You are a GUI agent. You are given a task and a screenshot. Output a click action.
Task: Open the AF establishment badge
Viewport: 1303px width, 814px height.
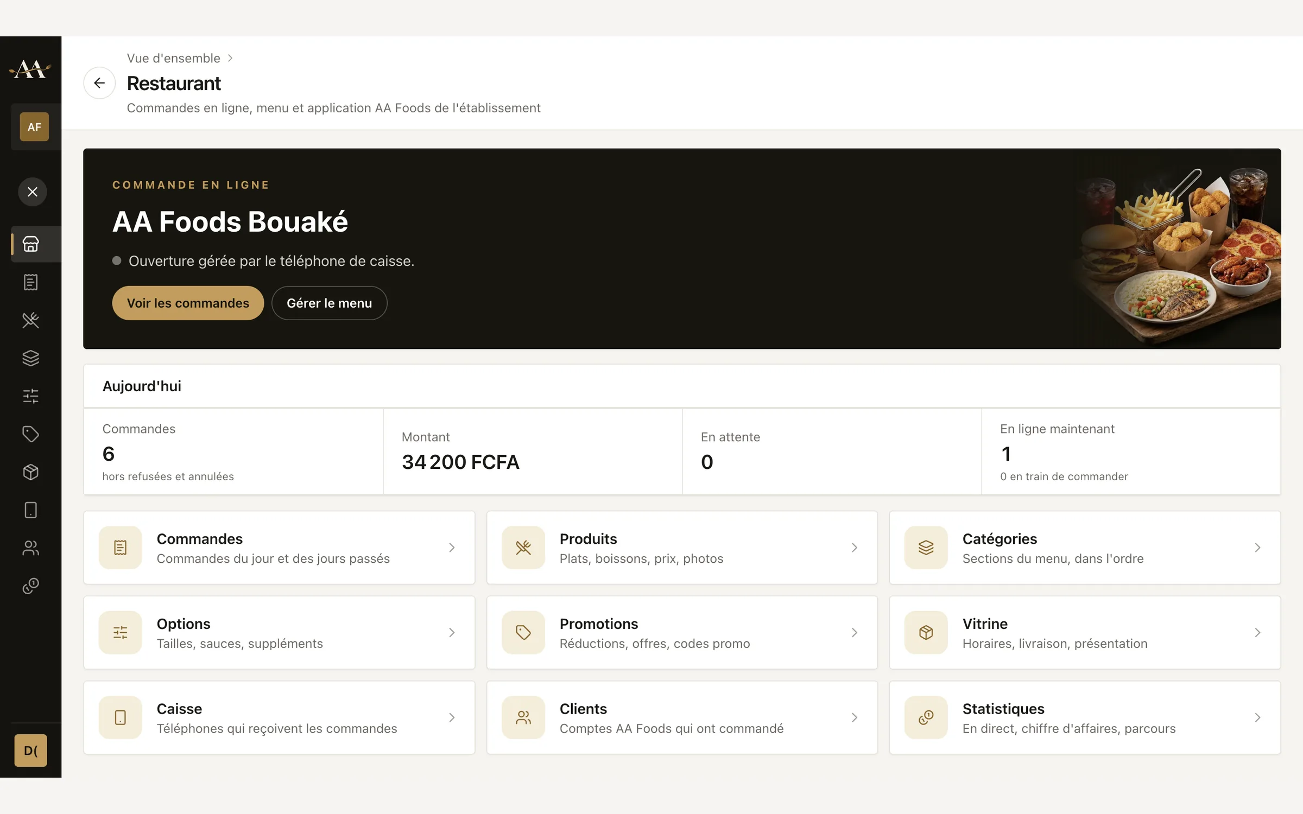[x=34, y=127]
